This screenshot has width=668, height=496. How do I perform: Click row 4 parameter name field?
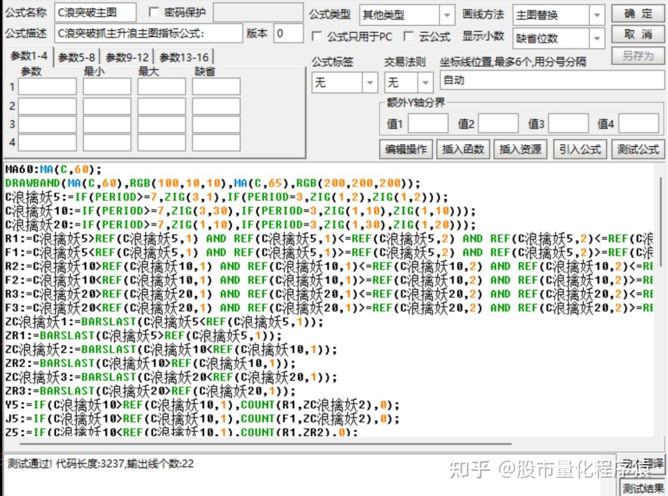pos(47,143)
